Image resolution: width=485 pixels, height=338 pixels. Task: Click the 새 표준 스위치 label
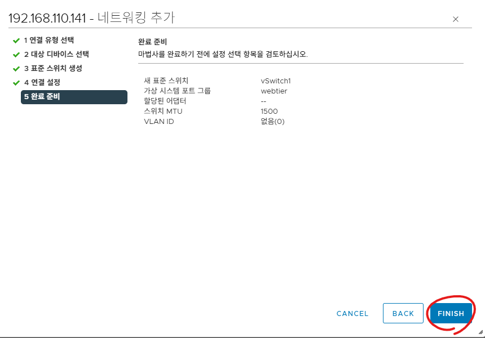(x=166, y=81)
